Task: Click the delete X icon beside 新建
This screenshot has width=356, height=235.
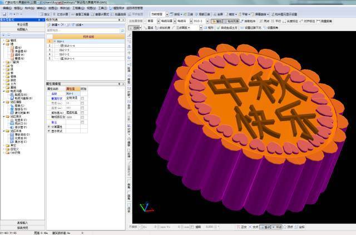Action: (62, 25)
